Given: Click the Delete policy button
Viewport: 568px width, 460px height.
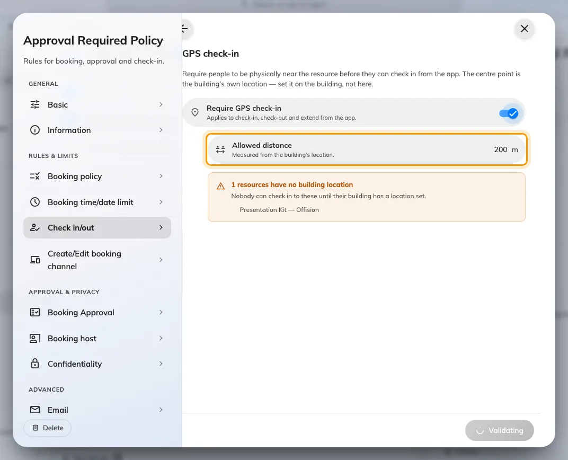Looking at the screenshot, I should [48, 428].
